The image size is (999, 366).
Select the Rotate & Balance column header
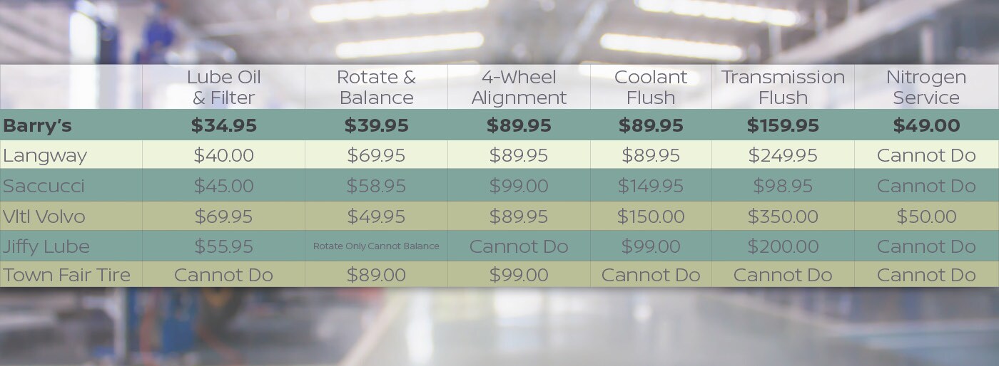click(x=376, y=87)
